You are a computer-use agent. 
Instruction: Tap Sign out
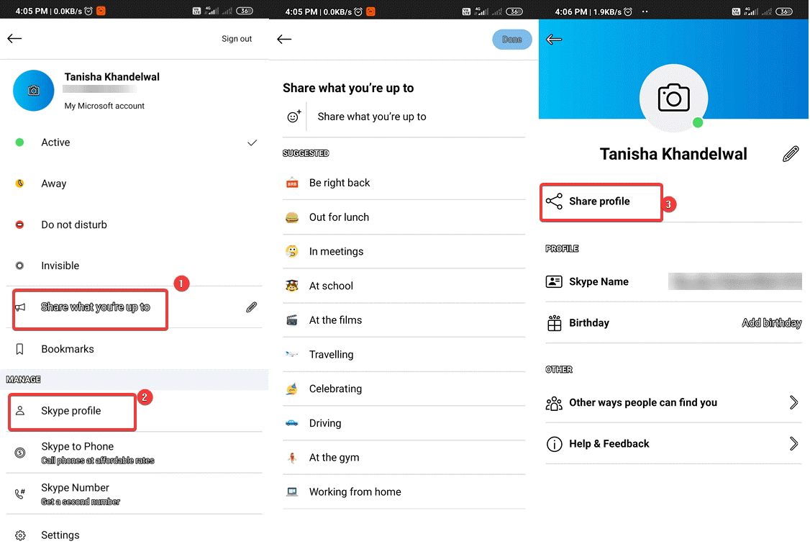236,39
